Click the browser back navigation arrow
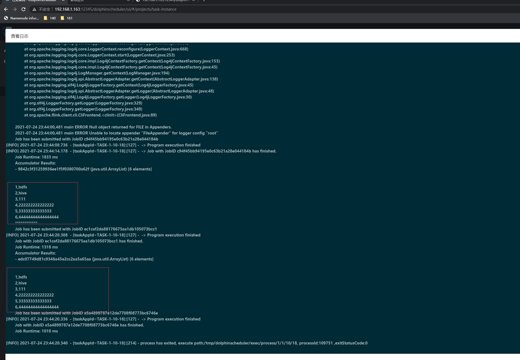Screen dimensions: 520x360 [x=6, y=9]
